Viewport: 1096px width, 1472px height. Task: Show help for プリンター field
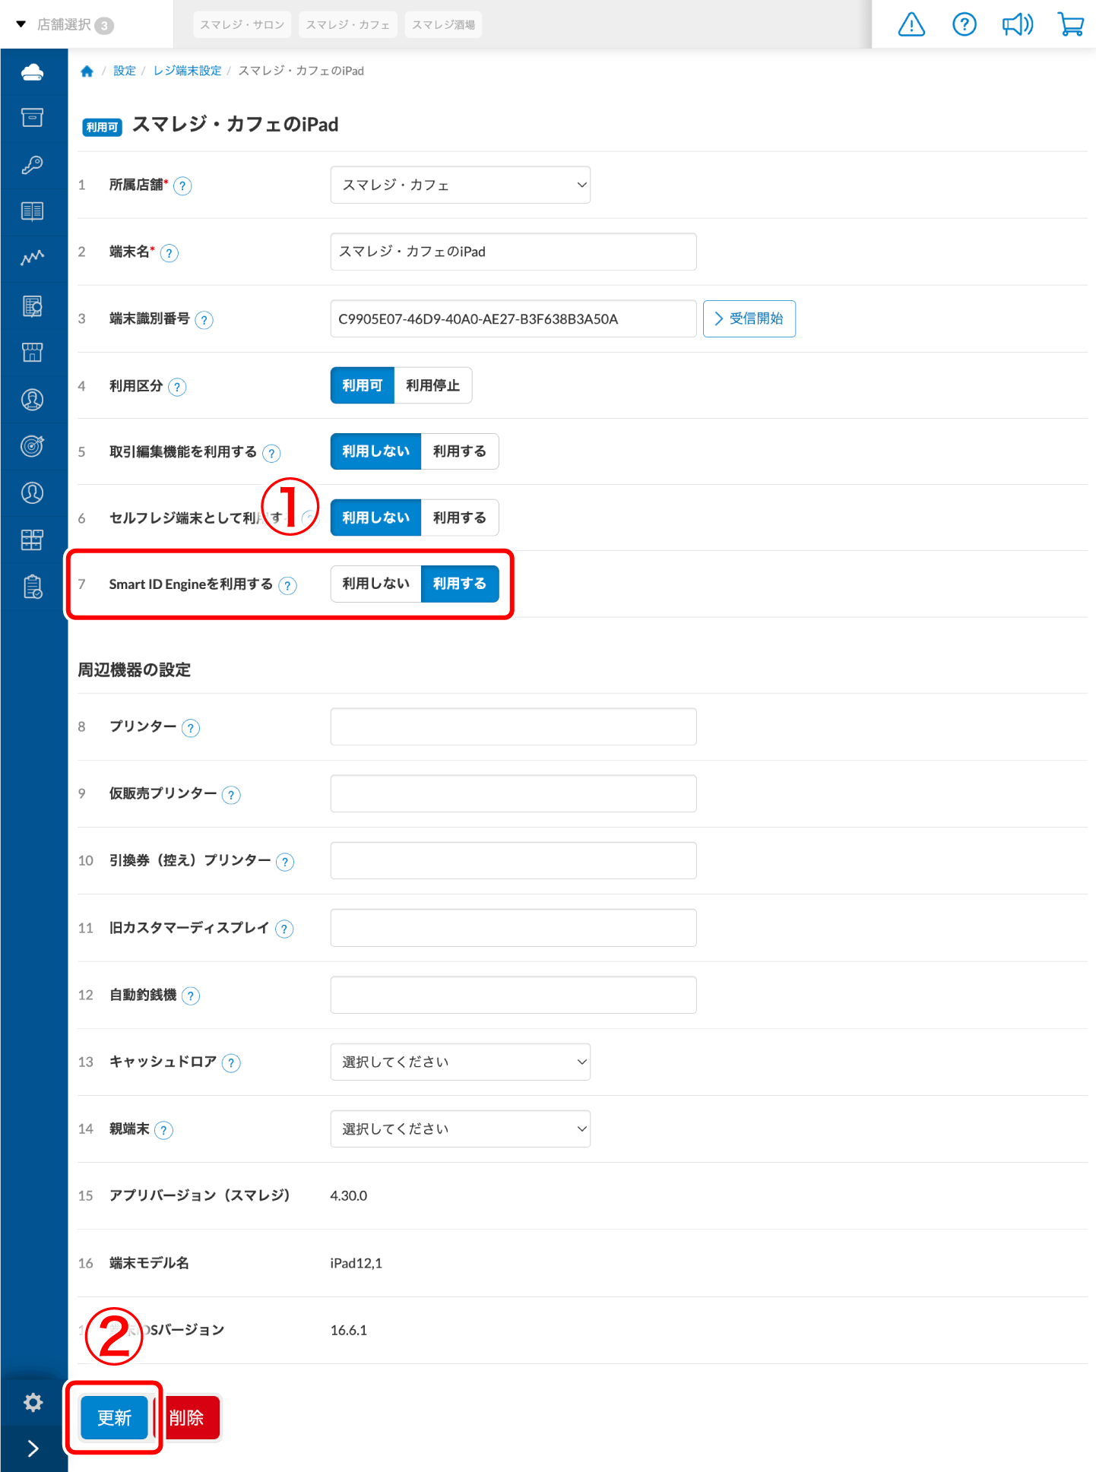(x=191, y=728)
